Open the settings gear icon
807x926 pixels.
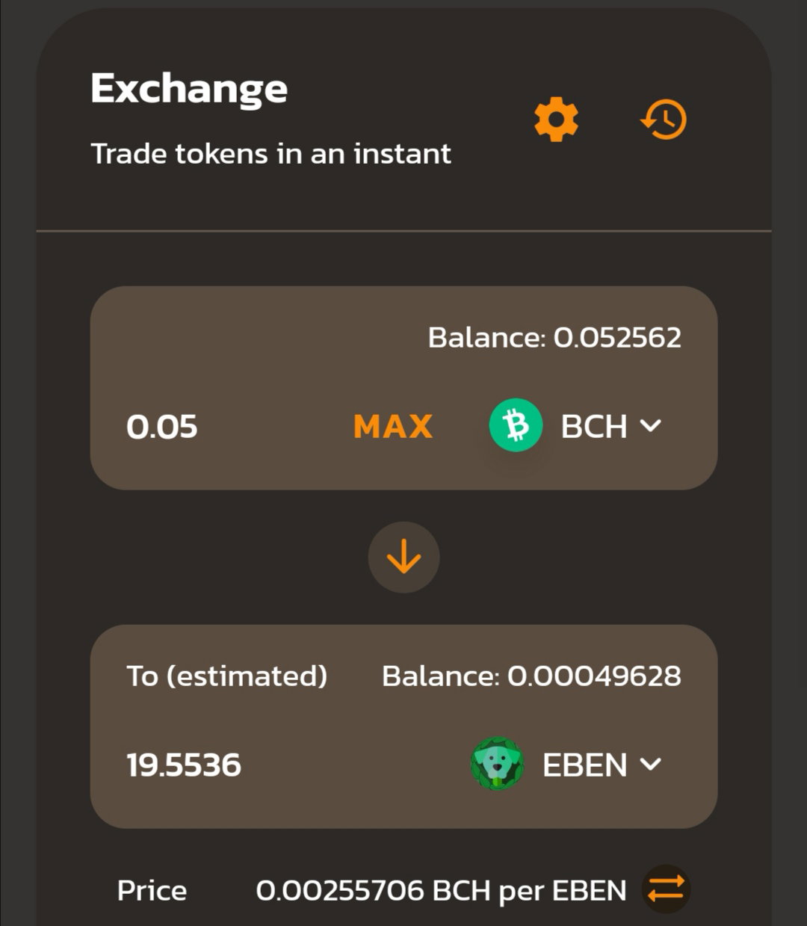pyautogui.click(x=556, y=119)
